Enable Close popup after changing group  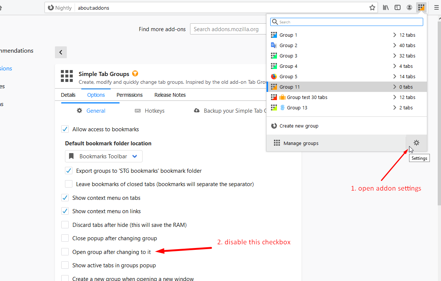pos(65,238)
